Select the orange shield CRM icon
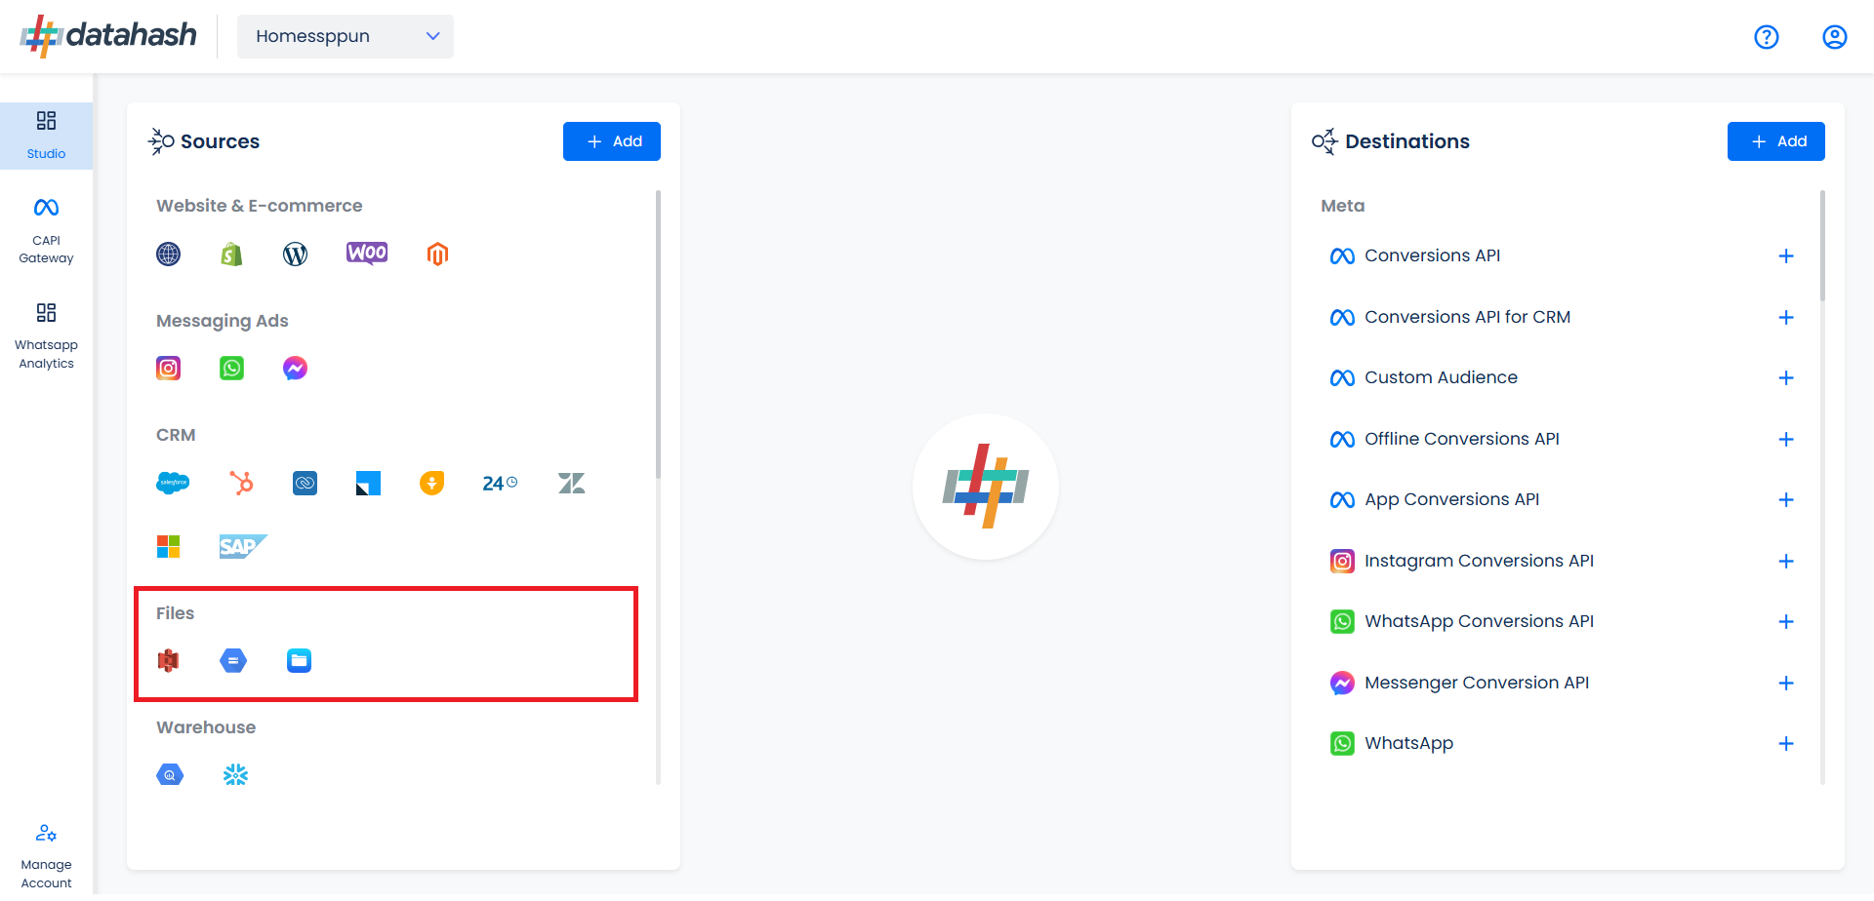Image resolution: width=1874 pixels, height=901 pixels. (431, 483)
